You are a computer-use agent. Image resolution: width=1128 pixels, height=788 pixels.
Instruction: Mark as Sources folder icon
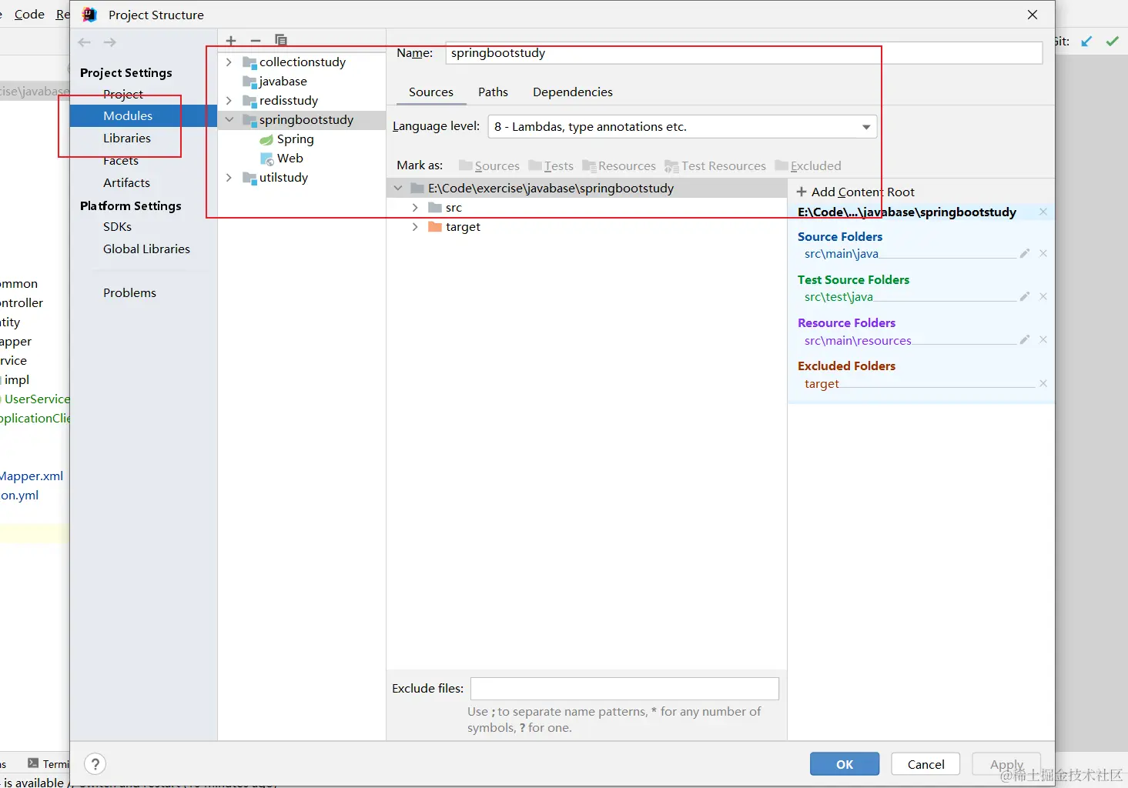click(x=465, y=165)
